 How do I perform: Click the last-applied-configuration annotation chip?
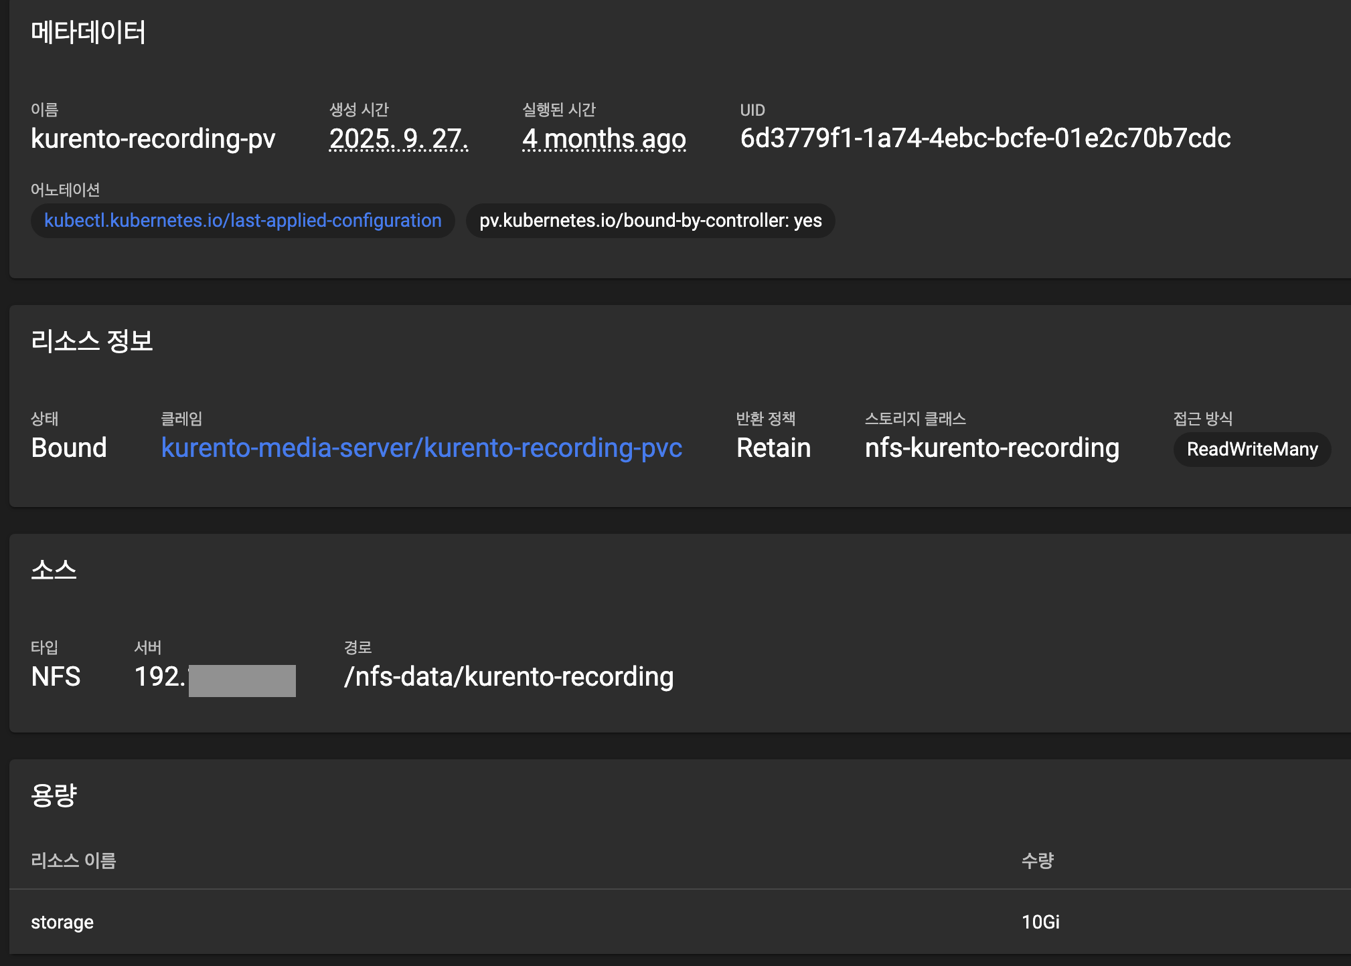coord(242,221)
